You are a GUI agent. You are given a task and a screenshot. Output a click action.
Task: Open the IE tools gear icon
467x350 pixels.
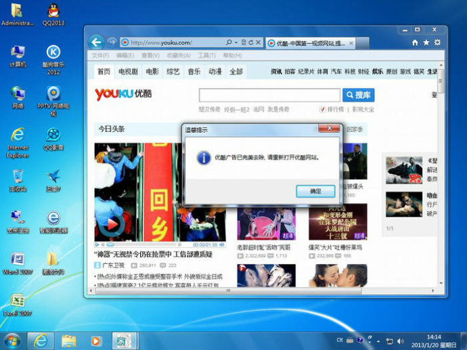pos(437,42)
